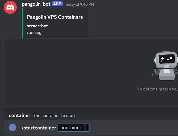Click the container label inside the pill
This screenshot has width=178, height=136.
[x=71, y=128]
